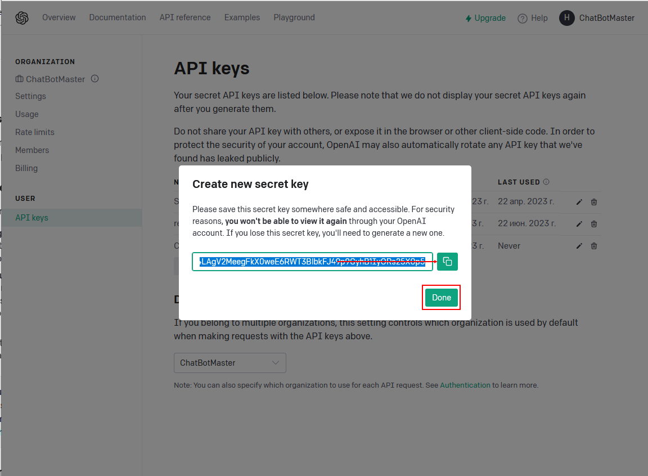Open the default organization dropdown
Image resolution: width=648 pixels, height=476 pixels.
[x=229, y=363]
